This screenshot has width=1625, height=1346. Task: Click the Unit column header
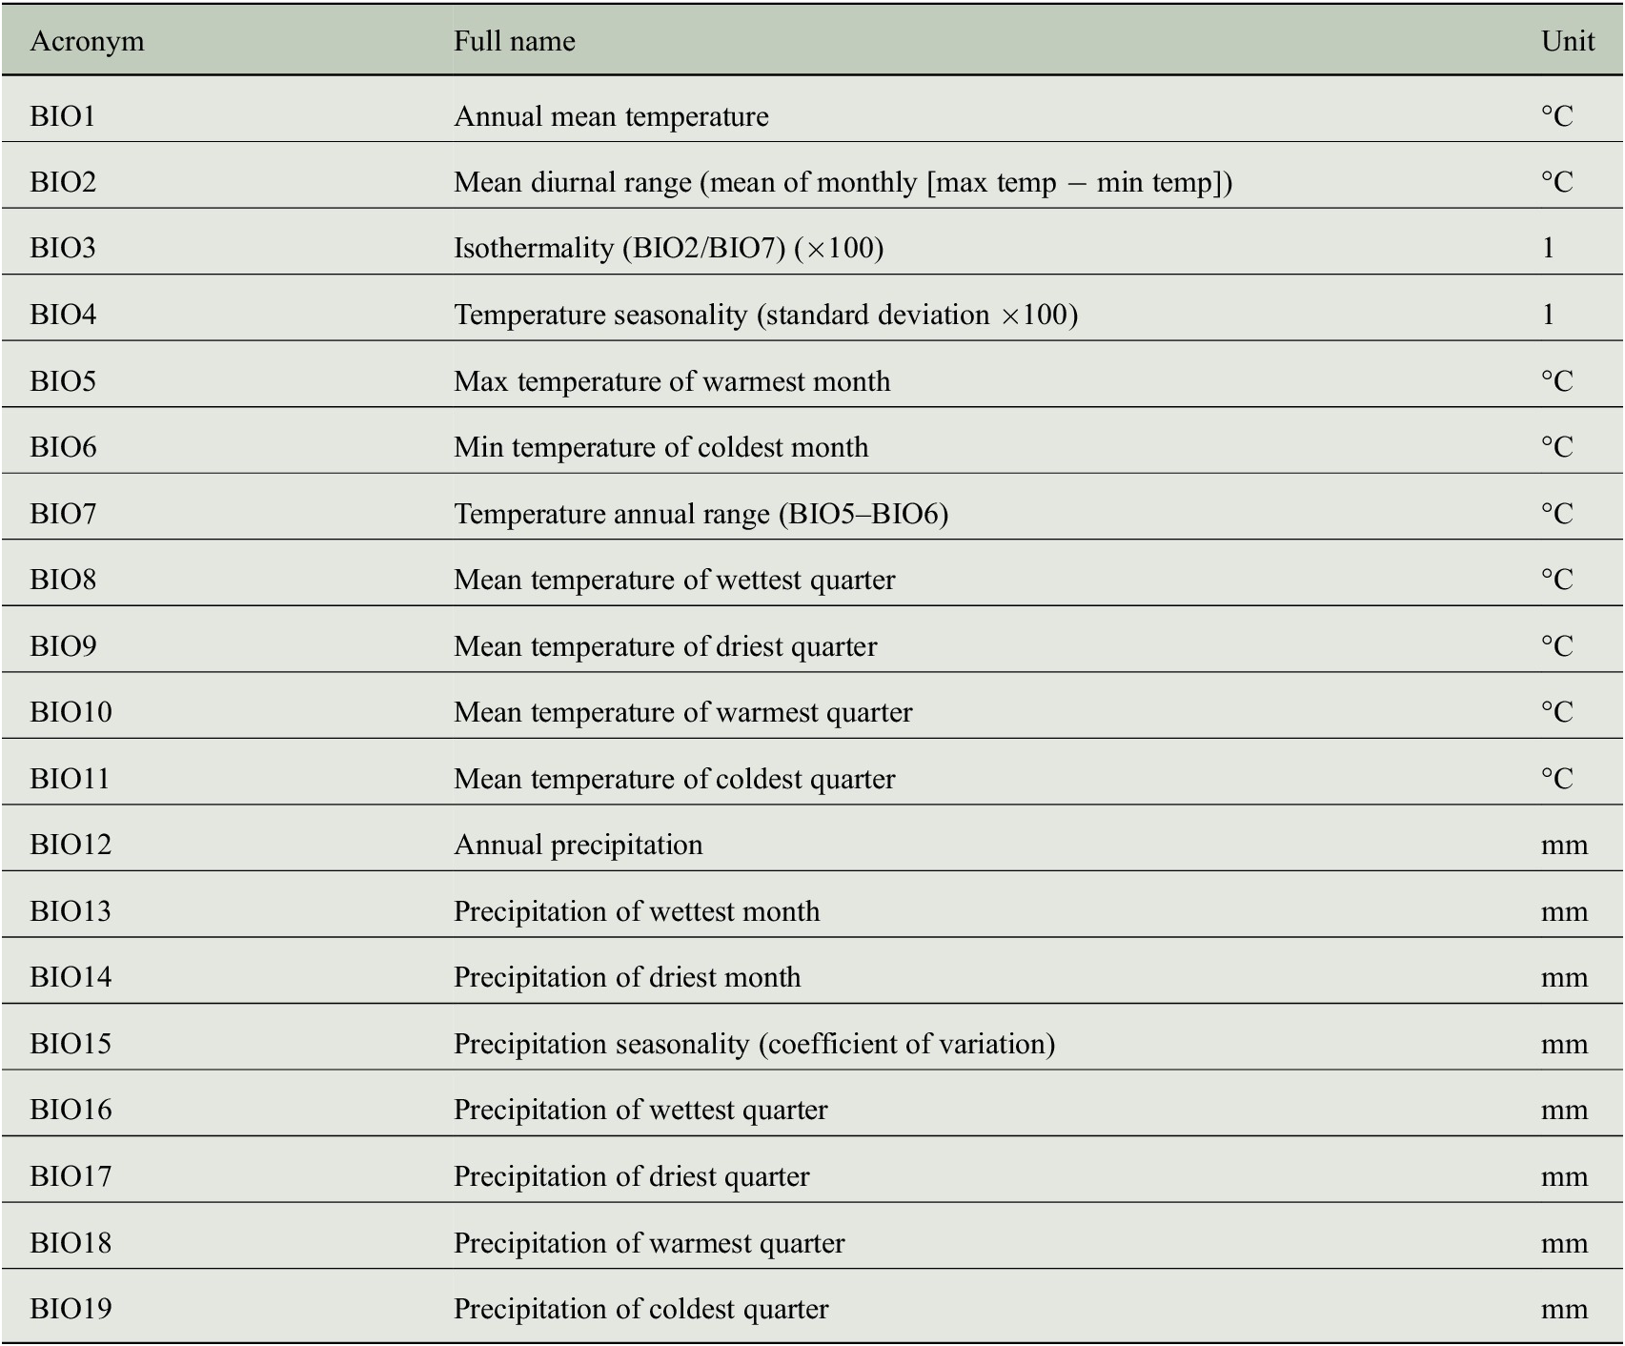point(1567,41)
